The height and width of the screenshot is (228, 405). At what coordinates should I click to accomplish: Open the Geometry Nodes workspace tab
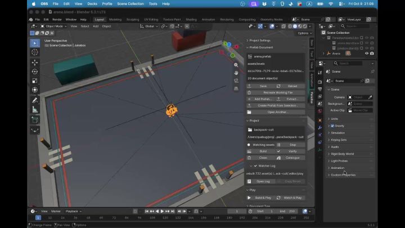272,20
